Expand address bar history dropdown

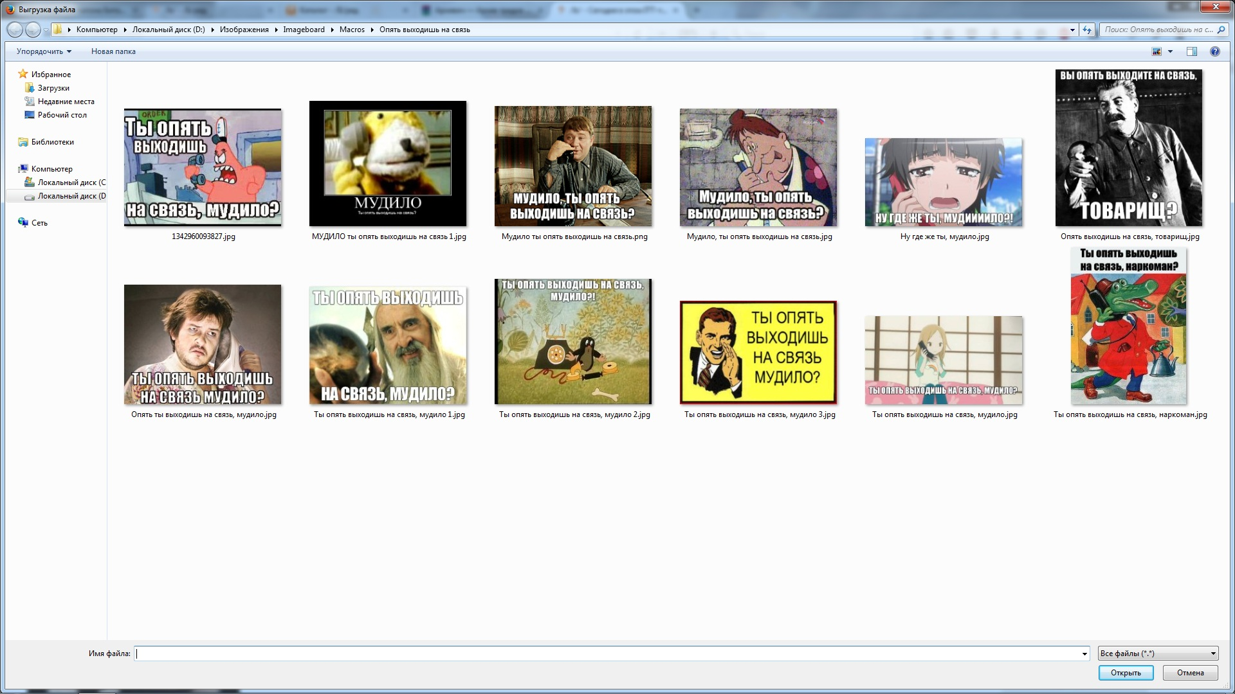point(1072,30)
